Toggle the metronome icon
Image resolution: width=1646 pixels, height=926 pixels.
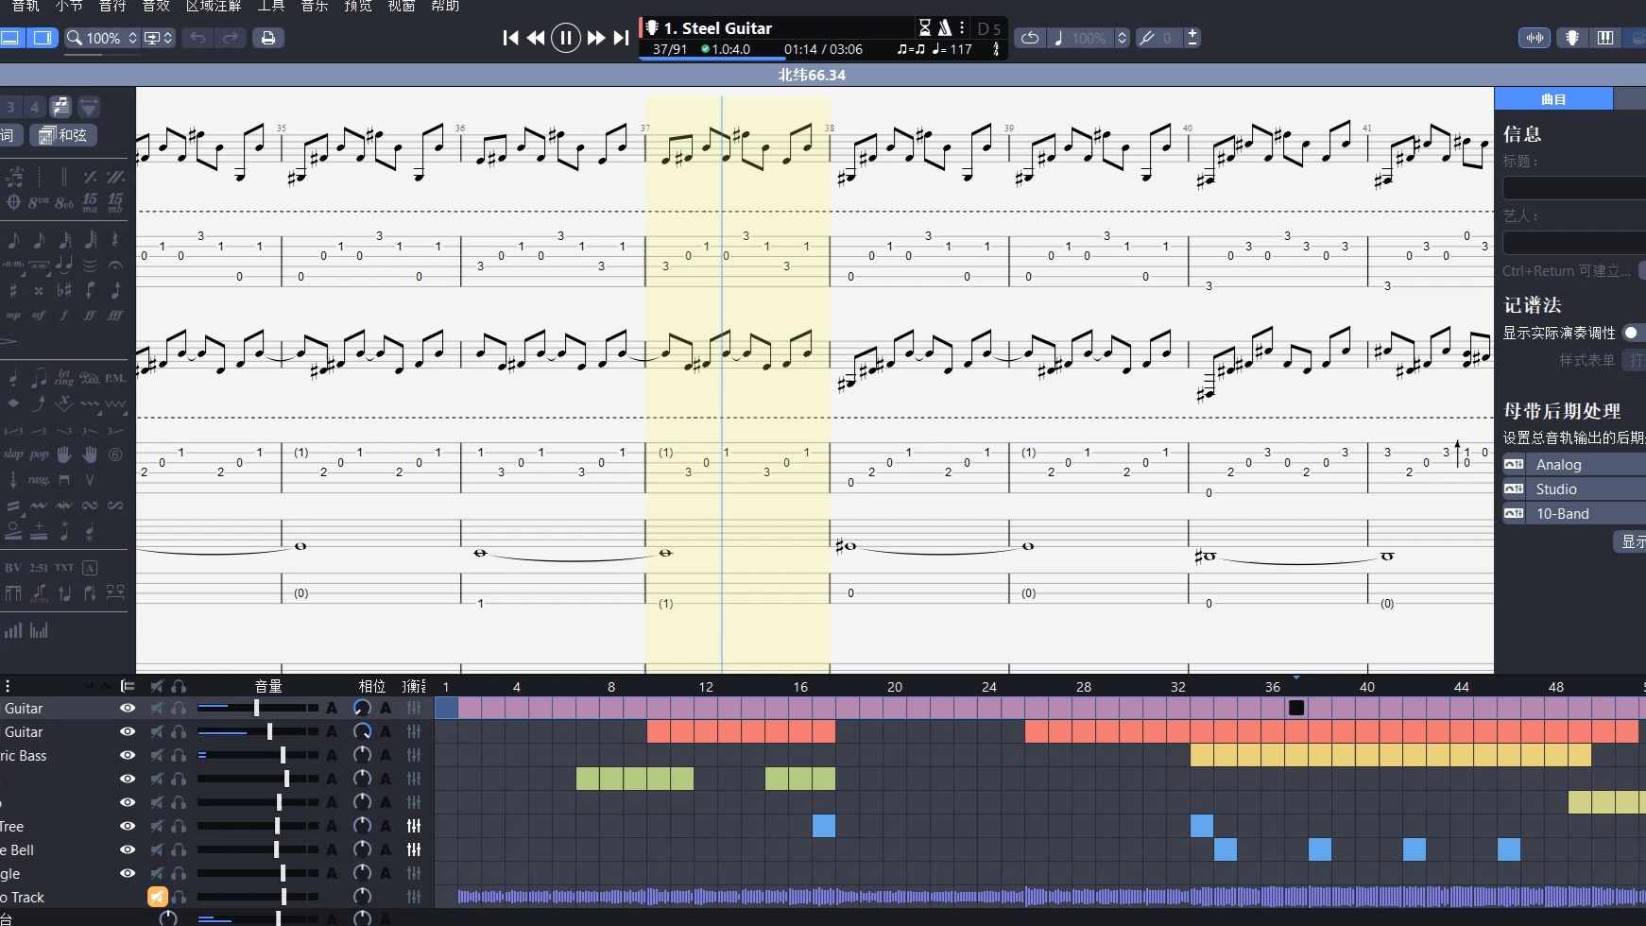click(x=944, y=27)
